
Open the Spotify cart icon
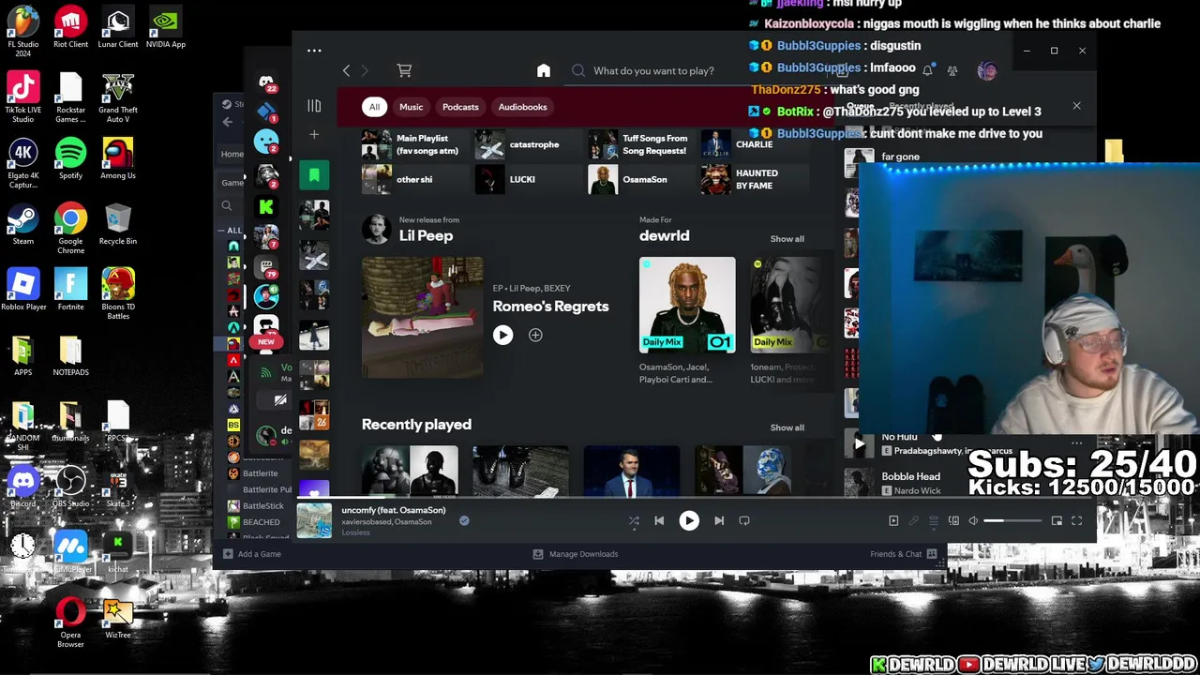[404, 70]
